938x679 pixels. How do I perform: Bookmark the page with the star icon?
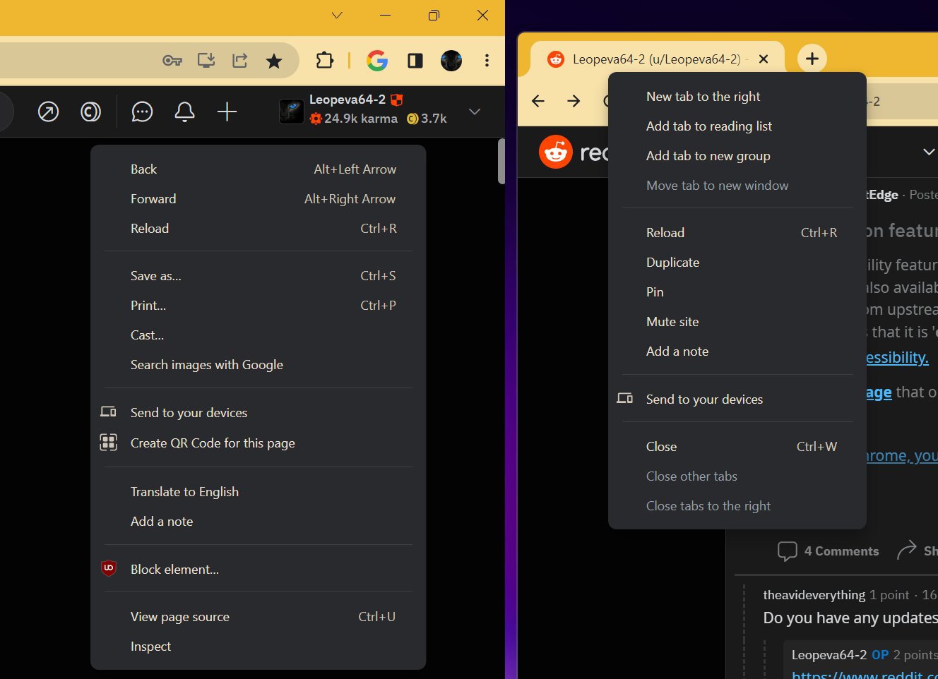coord(275,61)
